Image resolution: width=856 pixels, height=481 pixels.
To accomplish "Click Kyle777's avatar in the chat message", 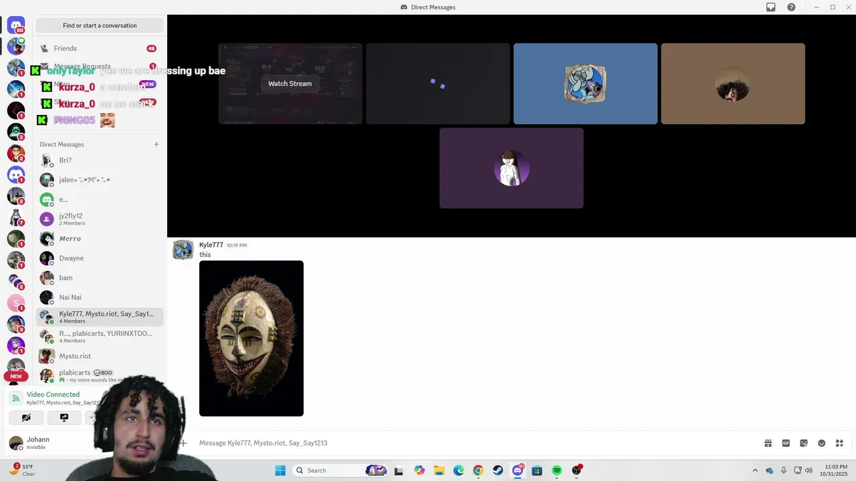I will pos(183,249).
